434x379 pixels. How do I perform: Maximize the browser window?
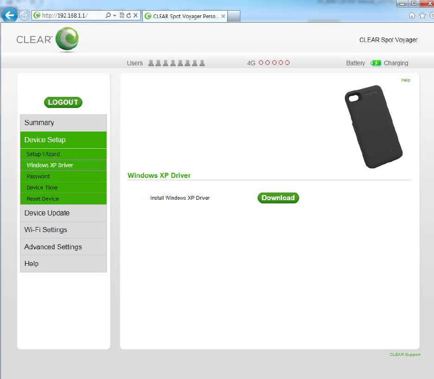click(414, 4)
